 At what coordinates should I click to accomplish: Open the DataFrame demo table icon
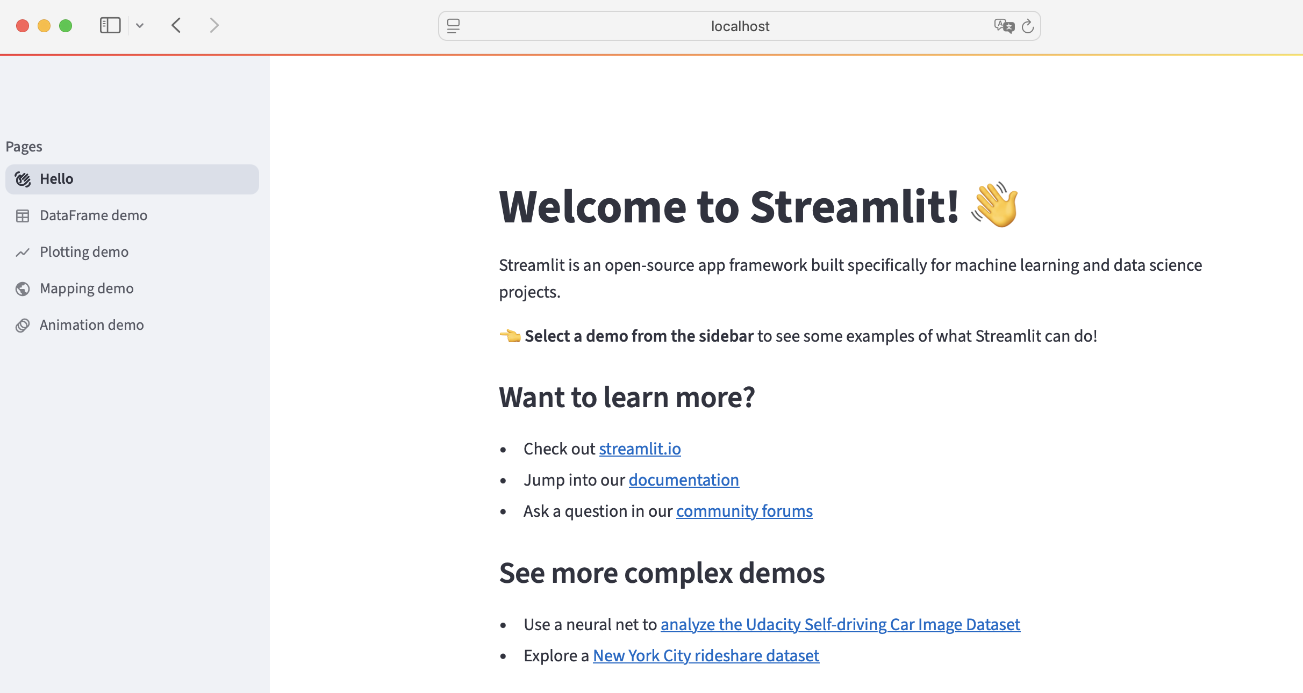click(23, 215)
